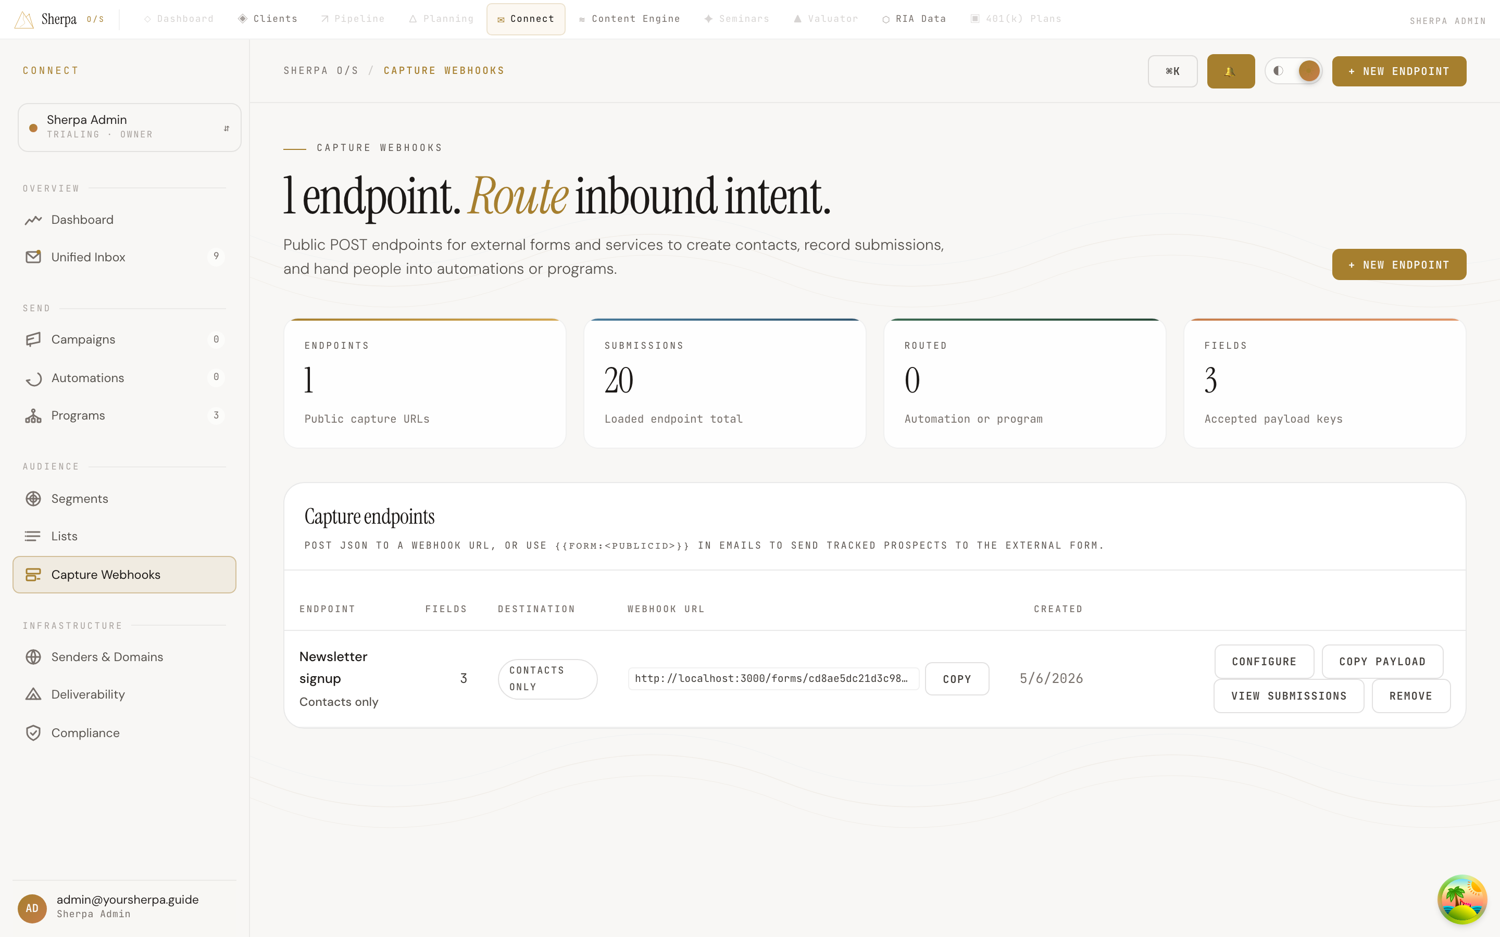Open Programs in the sidebar
This screenshot has height=937, width=1500.
click(124, 415)
